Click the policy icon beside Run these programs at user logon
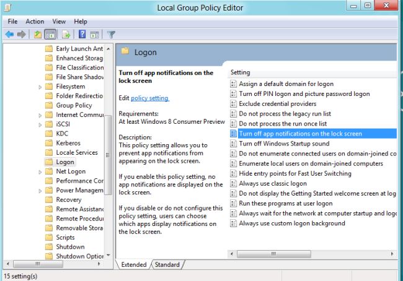 (233, 203)
